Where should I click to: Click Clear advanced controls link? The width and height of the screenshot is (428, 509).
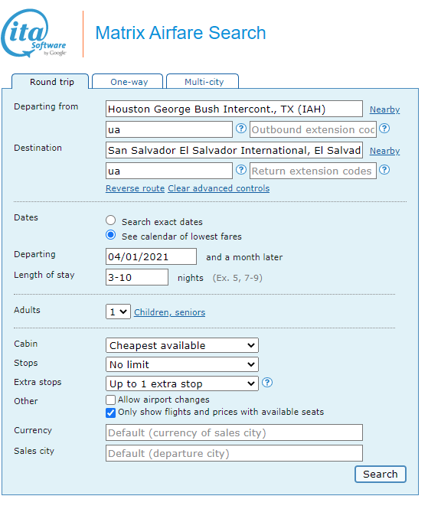click(218, 188)
